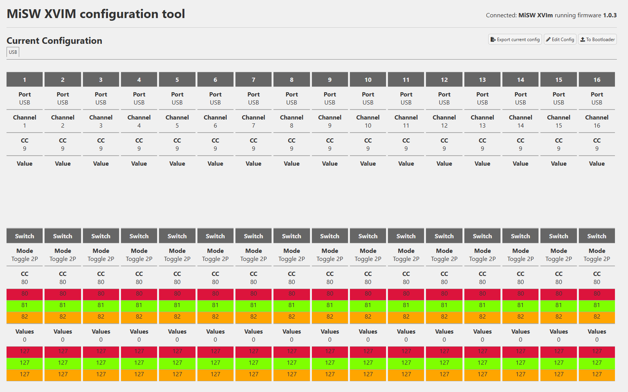Image resolution: width=628 pixels, height=392 pixels.
Task: Select column header 6
Action: (x=215, y=80)
